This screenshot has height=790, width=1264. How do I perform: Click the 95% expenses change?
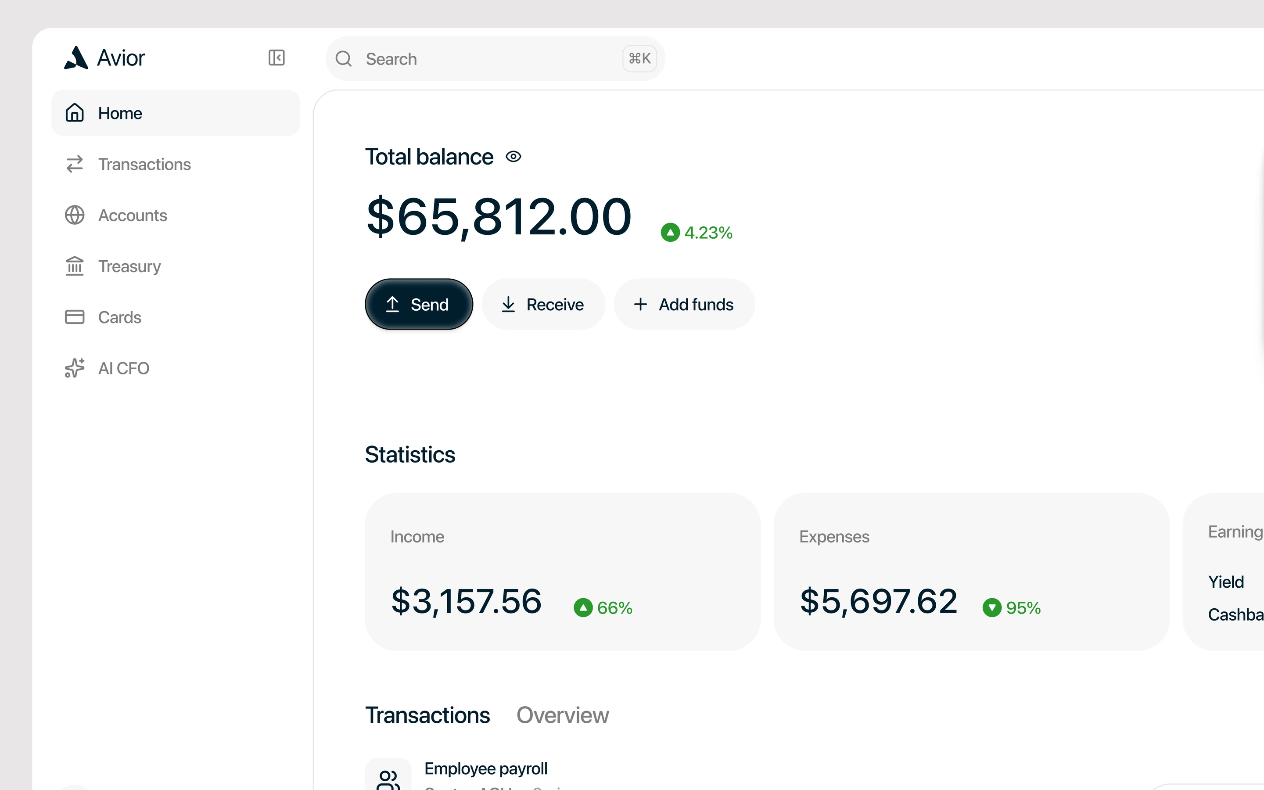(x=1024, y=608)
